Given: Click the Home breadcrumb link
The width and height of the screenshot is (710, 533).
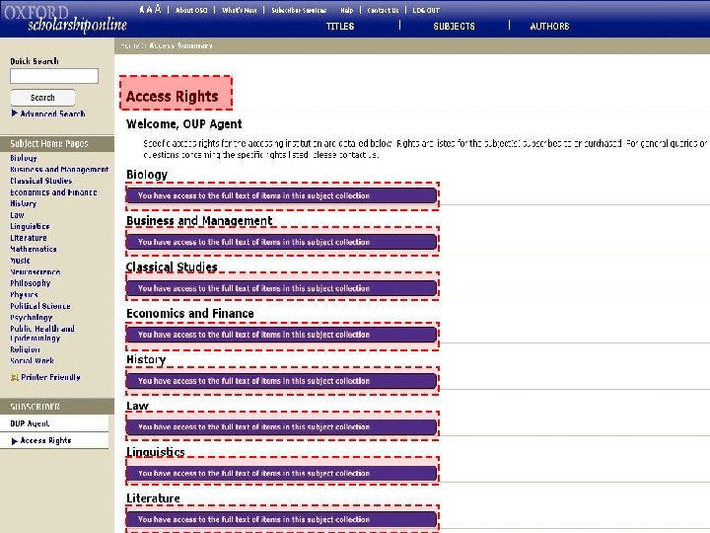Looking at the screenshot, I should tap(129, 45).
